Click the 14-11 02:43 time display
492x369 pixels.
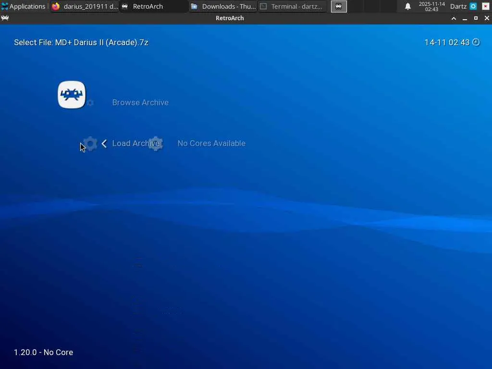click(x=447, y=42)
